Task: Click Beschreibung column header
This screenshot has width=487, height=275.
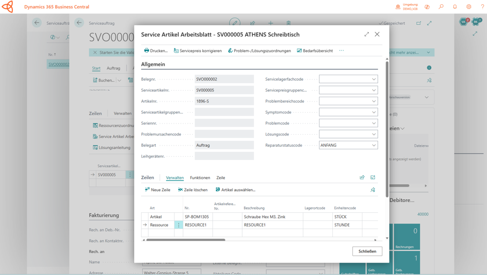Action: pos(254,208)
